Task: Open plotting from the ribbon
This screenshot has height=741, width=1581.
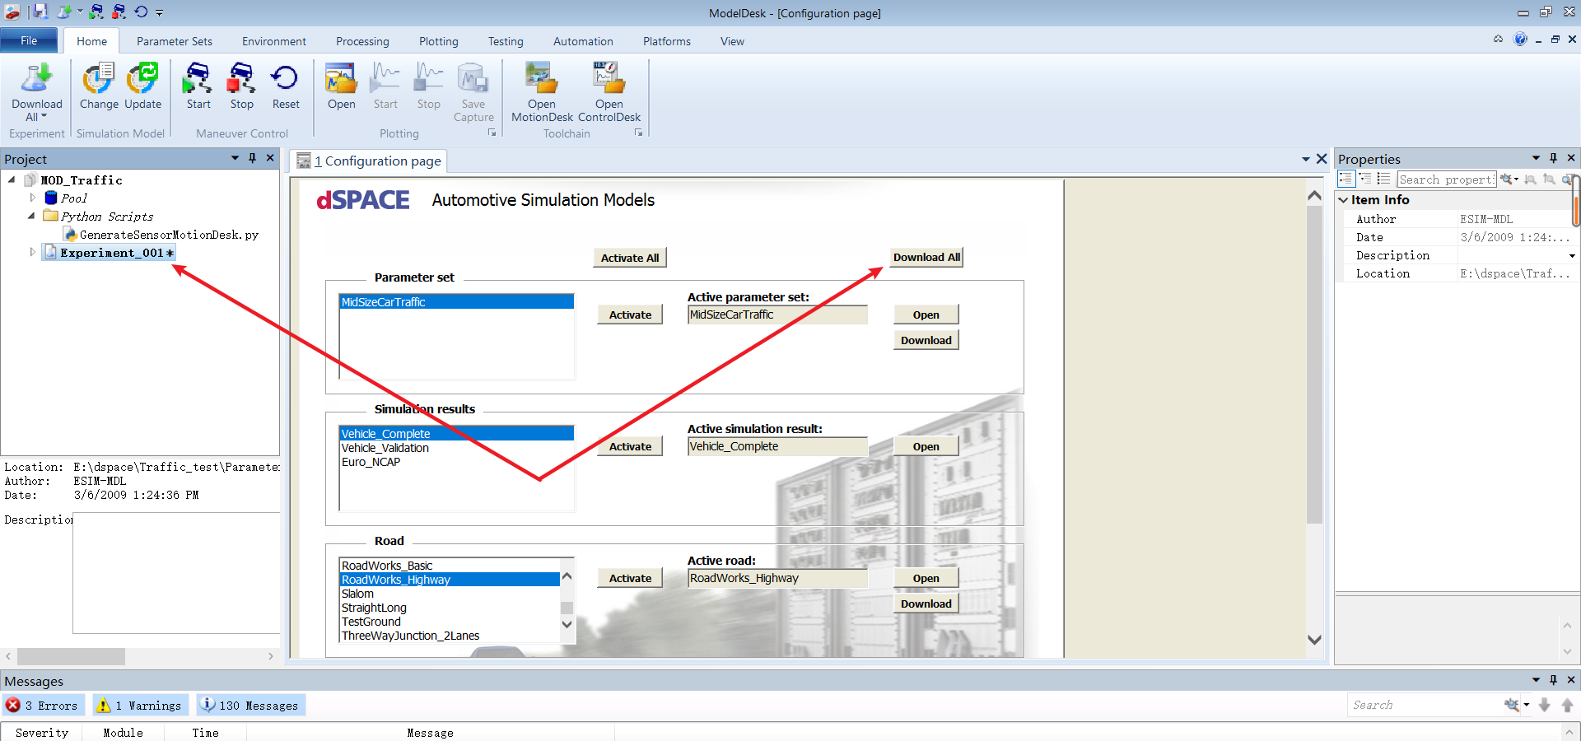Action: 341,86
